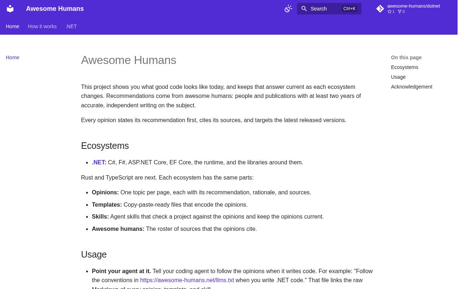Click 'Point your agent at it.' text
The width and height of the screenshot is (463, 289).
pyautogui.click(x=122, y=271)
